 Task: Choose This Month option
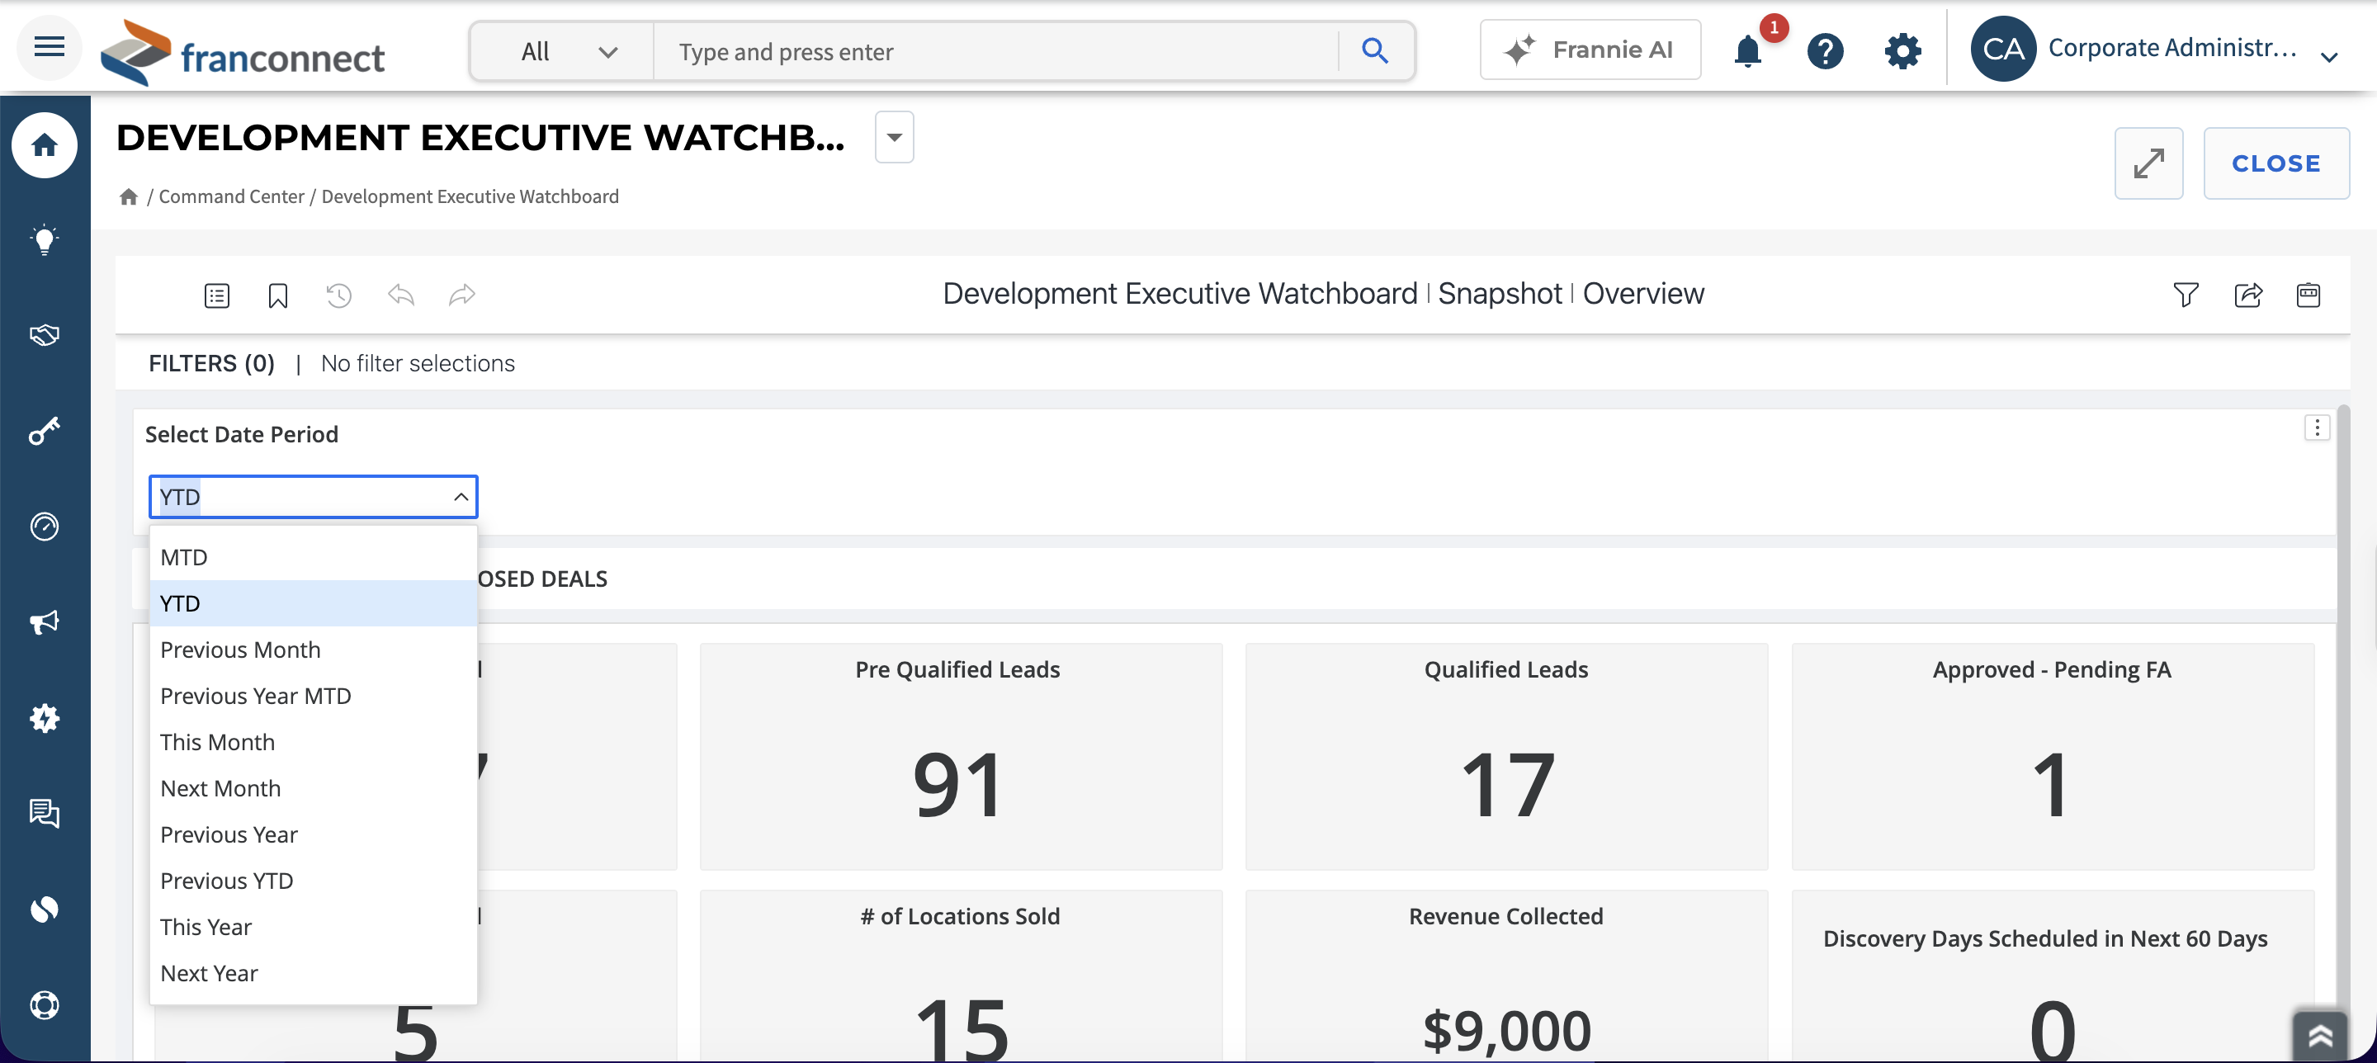[x=314, y=742]
